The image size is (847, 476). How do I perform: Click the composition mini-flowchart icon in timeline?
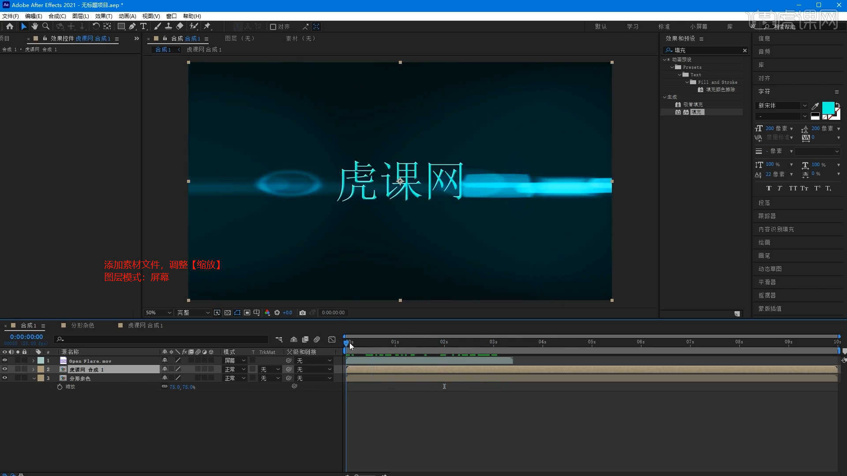pyautogui.click(x=279, y=339)
